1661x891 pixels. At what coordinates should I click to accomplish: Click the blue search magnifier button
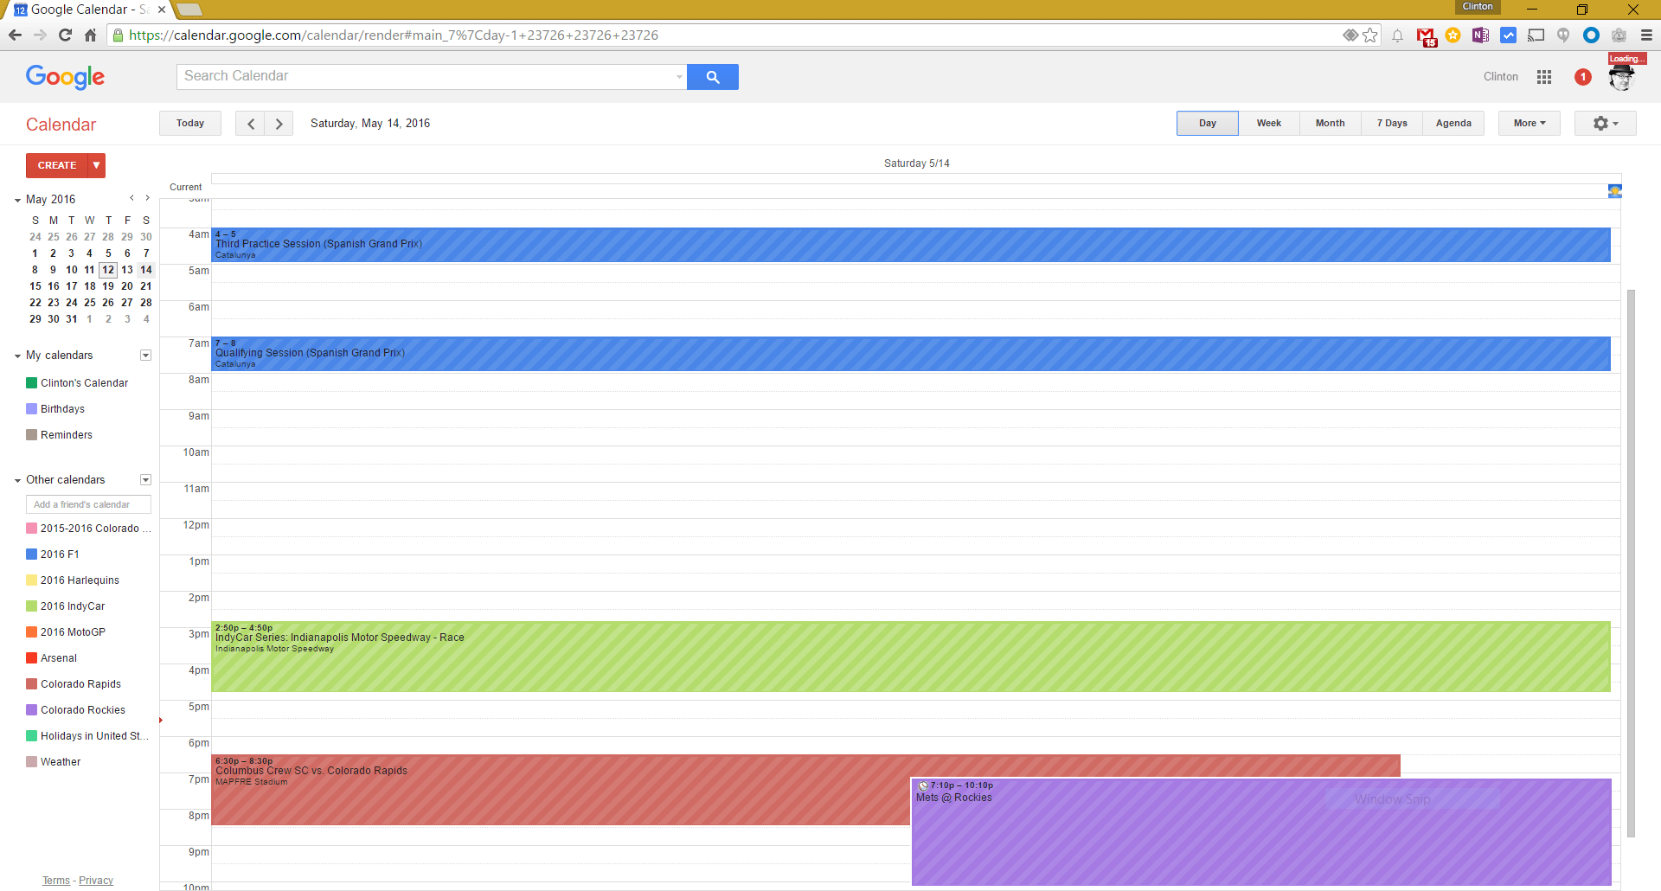click(713, 77)
